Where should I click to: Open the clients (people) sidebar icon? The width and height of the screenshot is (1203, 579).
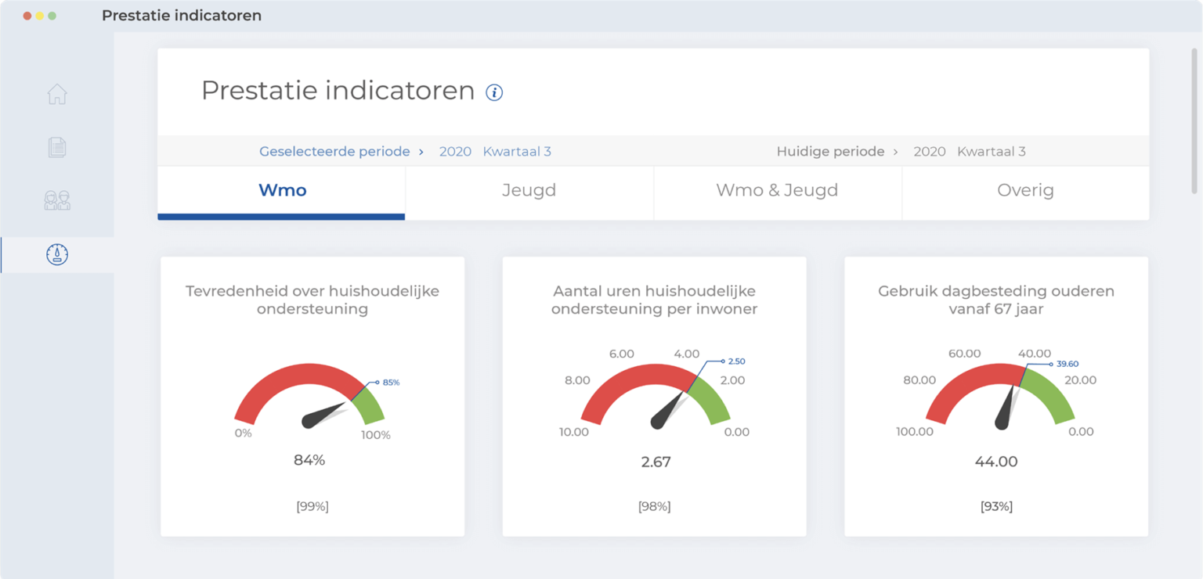coord(56,200)
